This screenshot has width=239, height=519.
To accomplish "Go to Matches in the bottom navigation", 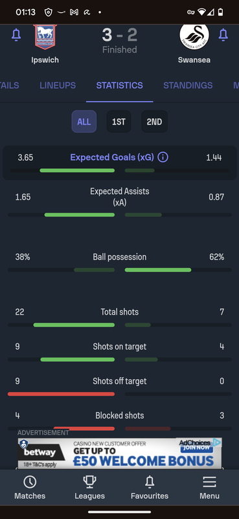I will (x=30, y=488).
